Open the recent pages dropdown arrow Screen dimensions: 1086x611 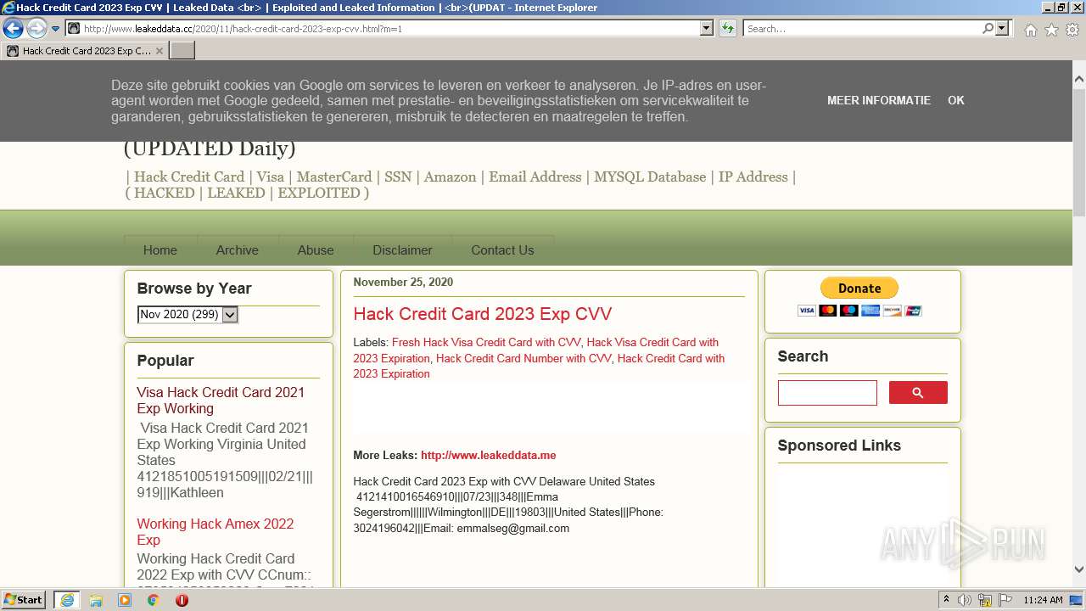tap(56, 29)
